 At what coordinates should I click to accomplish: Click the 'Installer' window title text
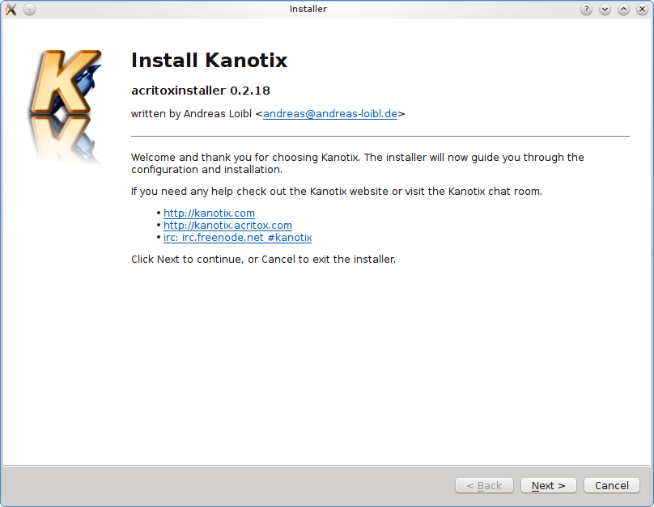pyautogui.click(x=308, y=9)
